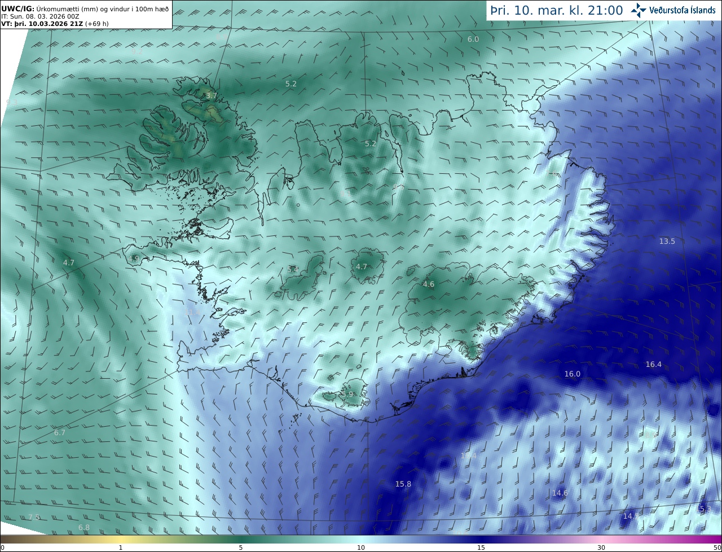Select the date header Þri. 10. mar. kl. 21:00
722x552 pixels.
[x=557, y=10]
